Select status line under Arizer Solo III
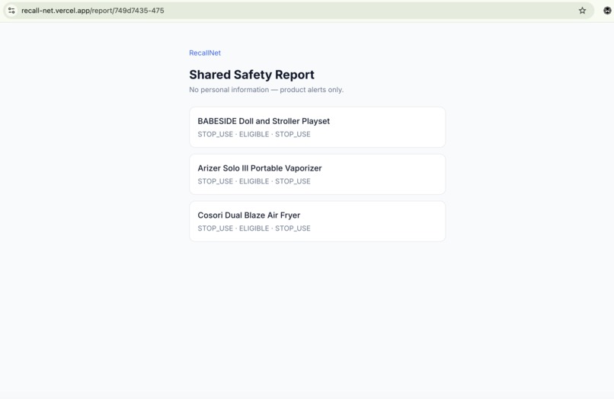Image resolution: width=614 pixels, height=399 pixels. 254,181
